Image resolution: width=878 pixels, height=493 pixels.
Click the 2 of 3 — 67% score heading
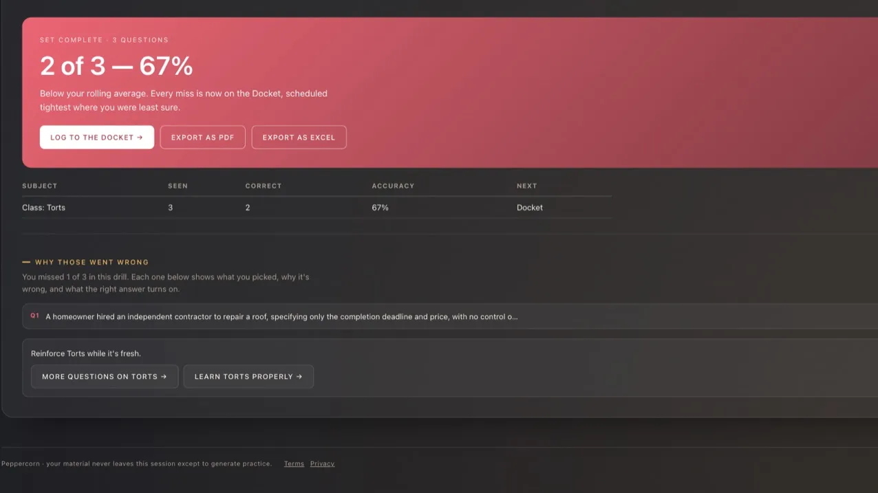tap(116, 66)
